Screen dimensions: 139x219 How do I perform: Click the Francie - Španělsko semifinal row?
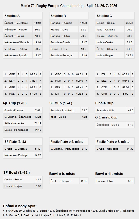69,110
